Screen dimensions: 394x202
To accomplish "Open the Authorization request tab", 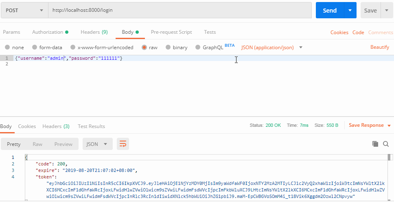I will (50, 32).
